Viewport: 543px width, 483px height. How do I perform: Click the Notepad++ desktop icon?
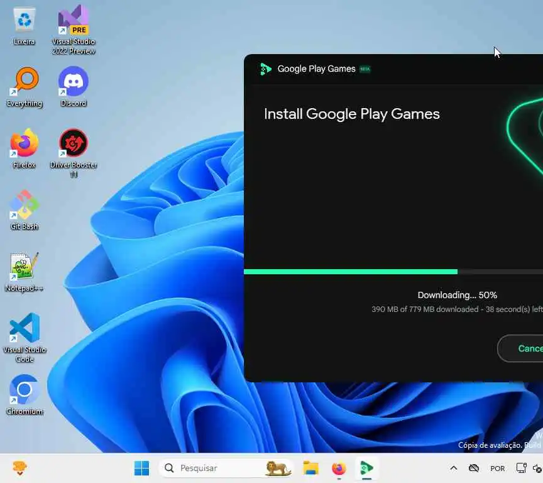coord(25,272)
